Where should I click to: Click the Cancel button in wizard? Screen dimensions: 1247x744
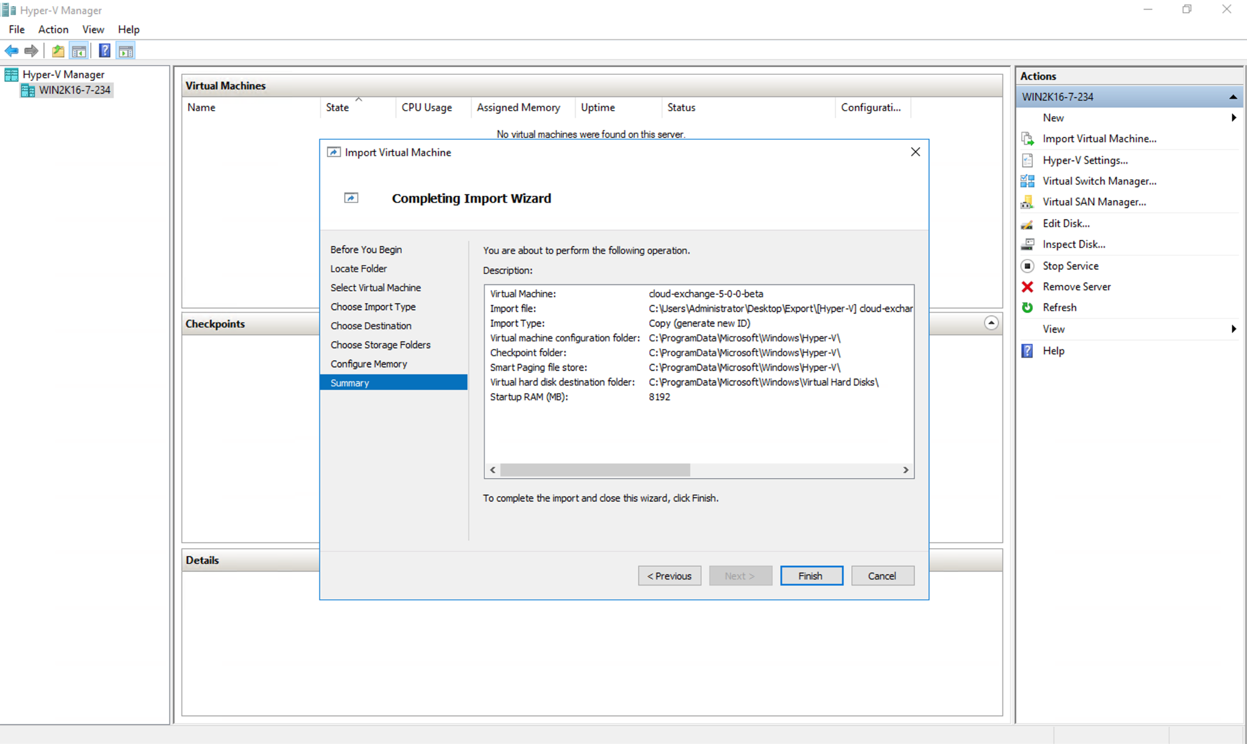point(883,575)
